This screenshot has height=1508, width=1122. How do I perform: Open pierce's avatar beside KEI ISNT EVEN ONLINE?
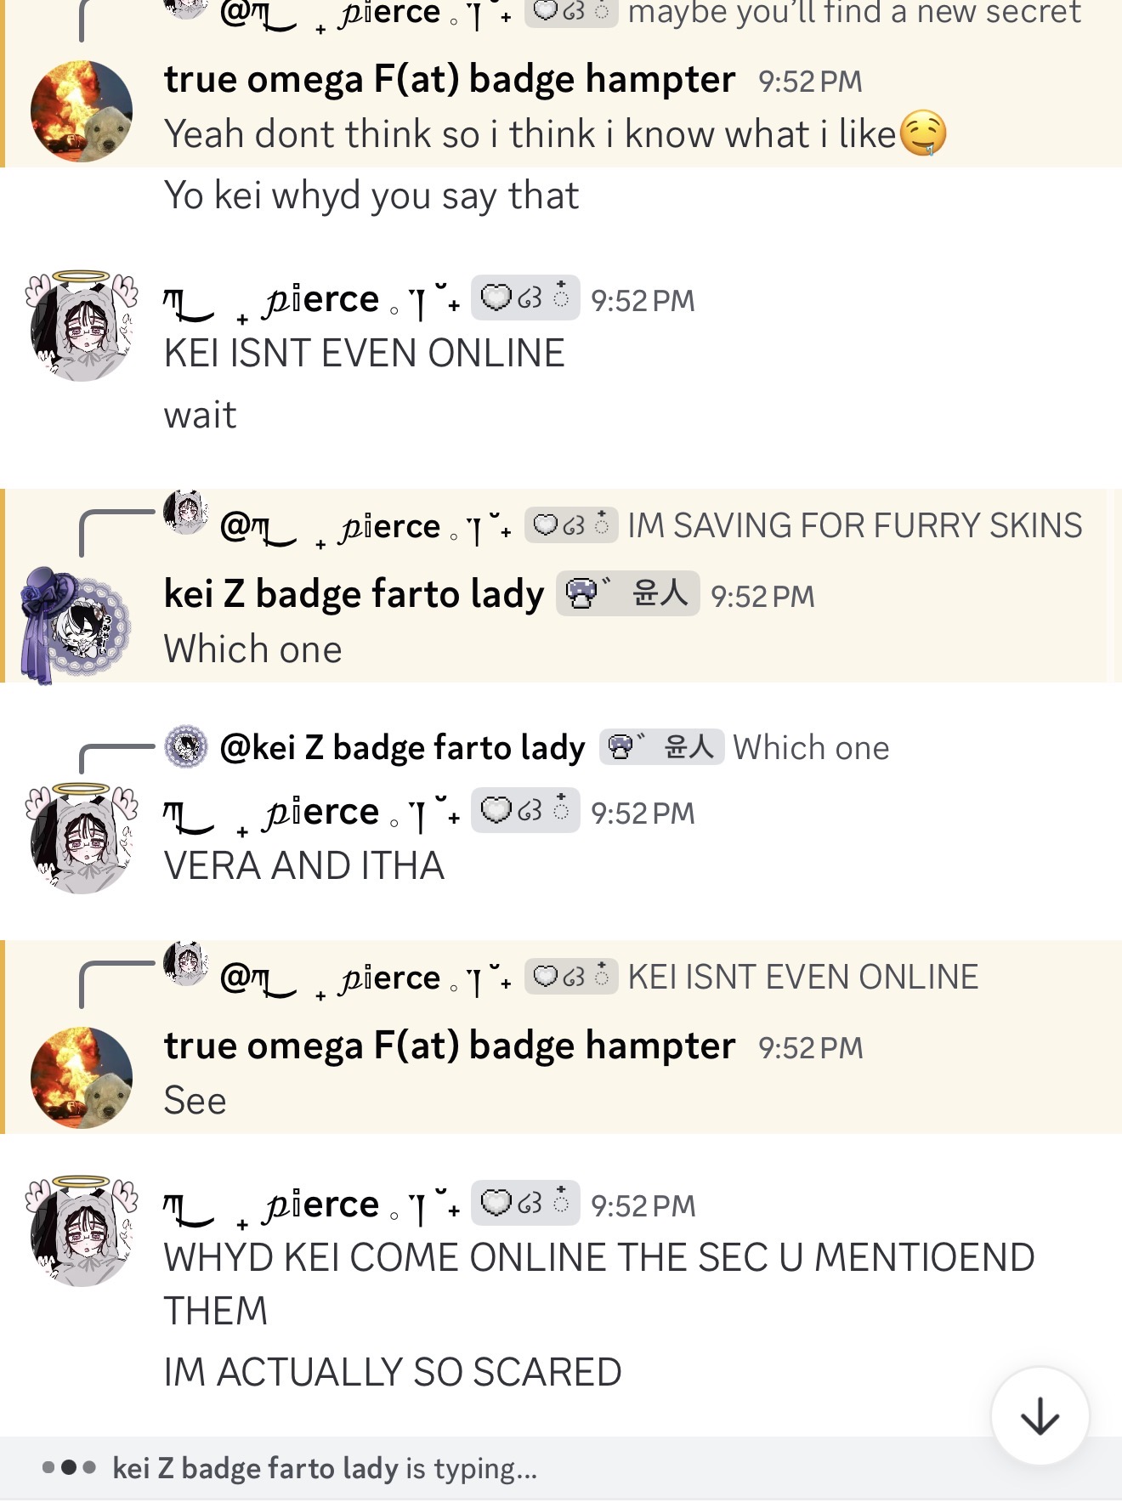click(82, 326)
